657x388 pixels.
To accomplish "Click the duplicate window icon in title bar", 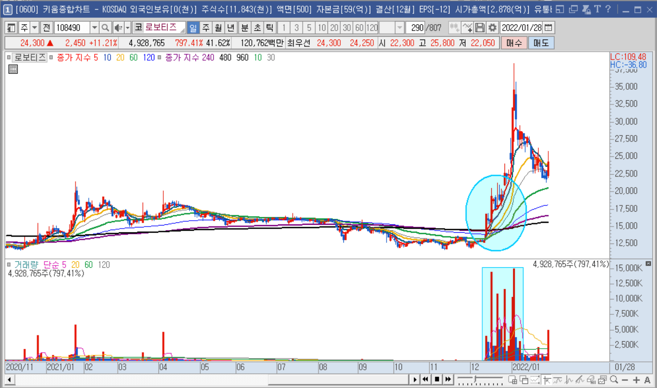I will click(573, 9).
